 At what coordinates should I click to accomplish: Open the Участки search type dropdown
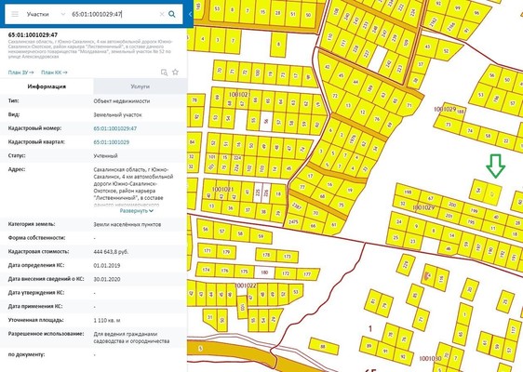pos(46,14)
